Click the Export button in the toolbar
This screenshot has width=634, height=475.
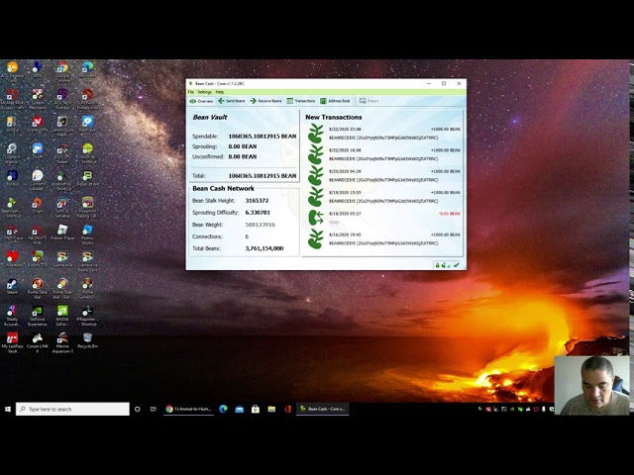(x=369, y=101)
